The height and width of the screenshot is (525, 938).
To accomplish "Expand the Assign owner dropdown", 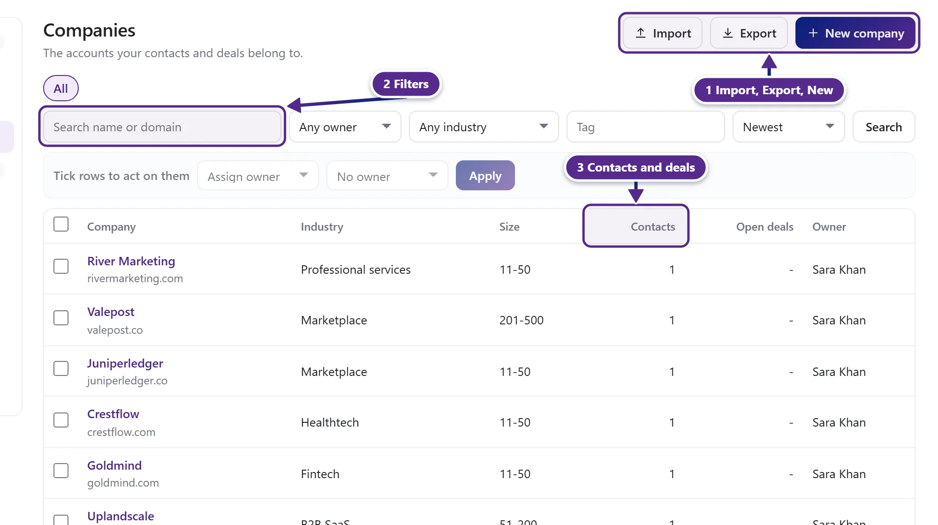I will [258, 176].
